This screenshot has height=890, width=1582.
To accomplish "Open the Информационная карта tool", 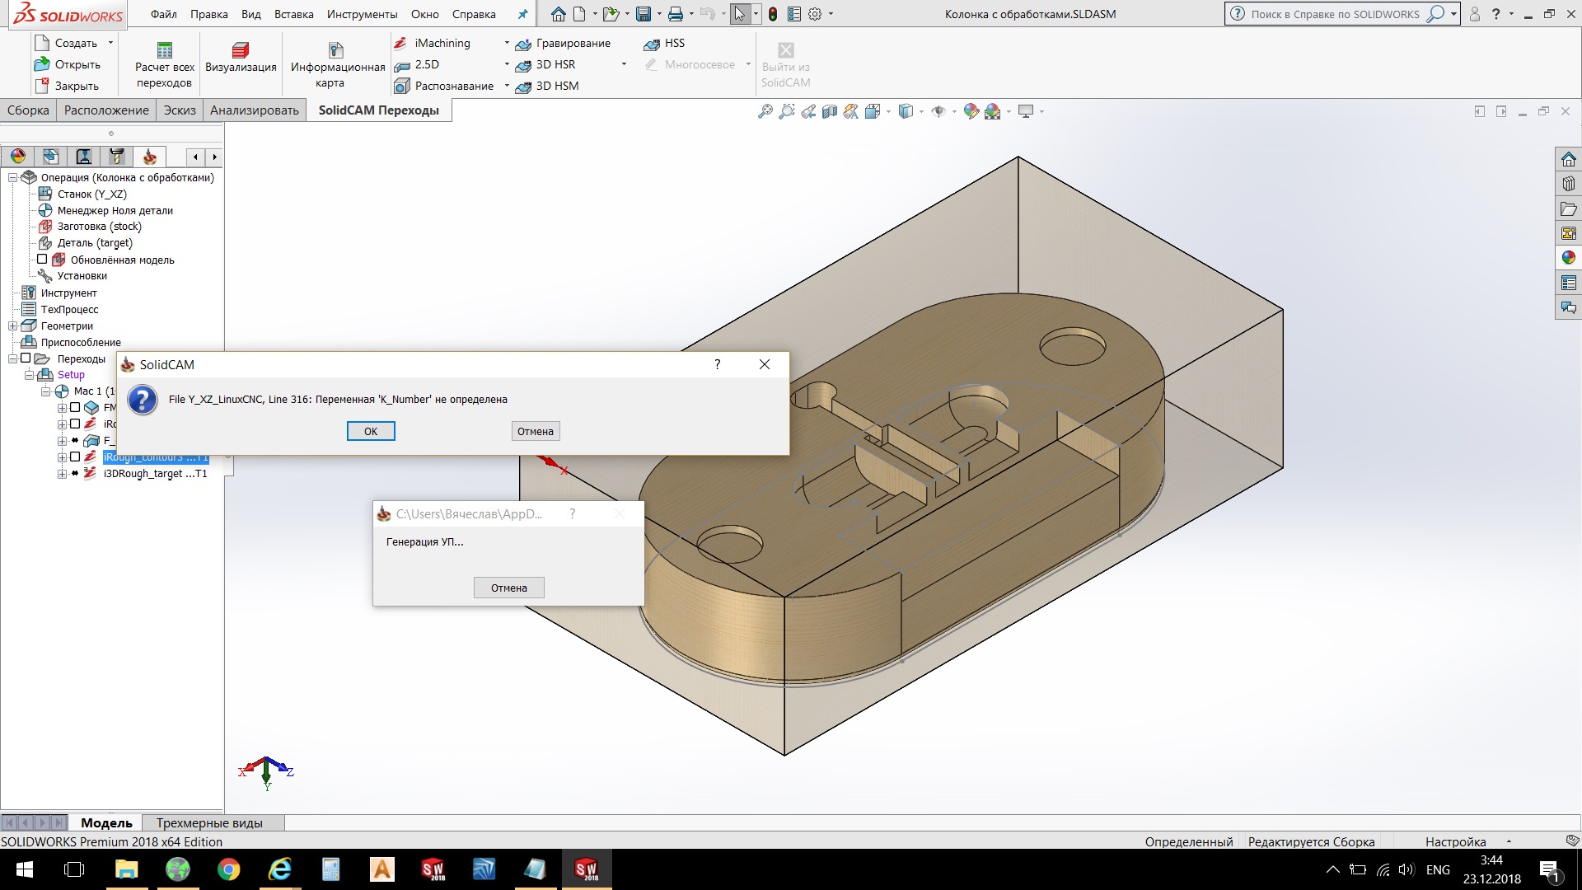I will [336, 50].
